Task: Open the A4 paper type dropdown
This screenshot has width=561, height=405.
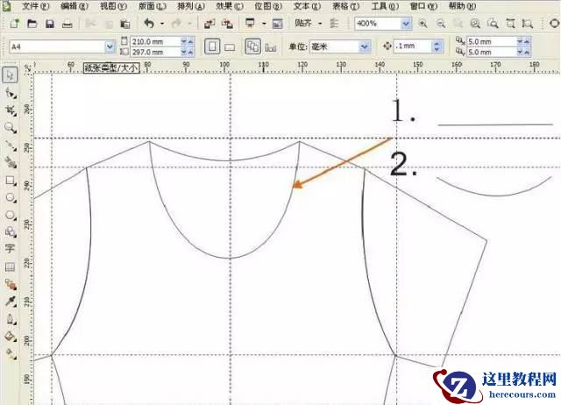Action: point(110,46)
